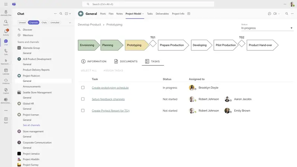Open Create Project Report for TG3 link
This screenshot has width=297, height=167.
pyautogui.click(x=111, y=111)
